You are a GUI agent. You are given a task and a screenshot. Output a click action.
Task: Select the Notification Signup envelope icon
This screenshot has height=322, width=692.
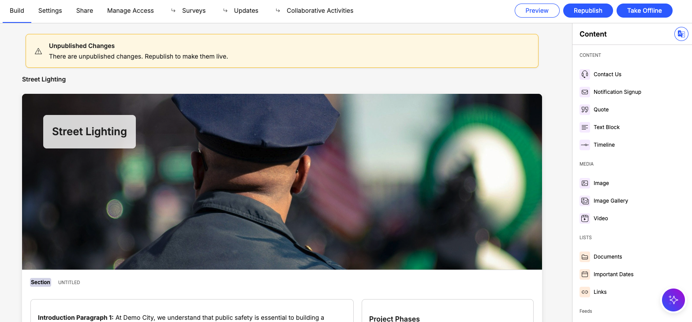(x=584, y=92)
